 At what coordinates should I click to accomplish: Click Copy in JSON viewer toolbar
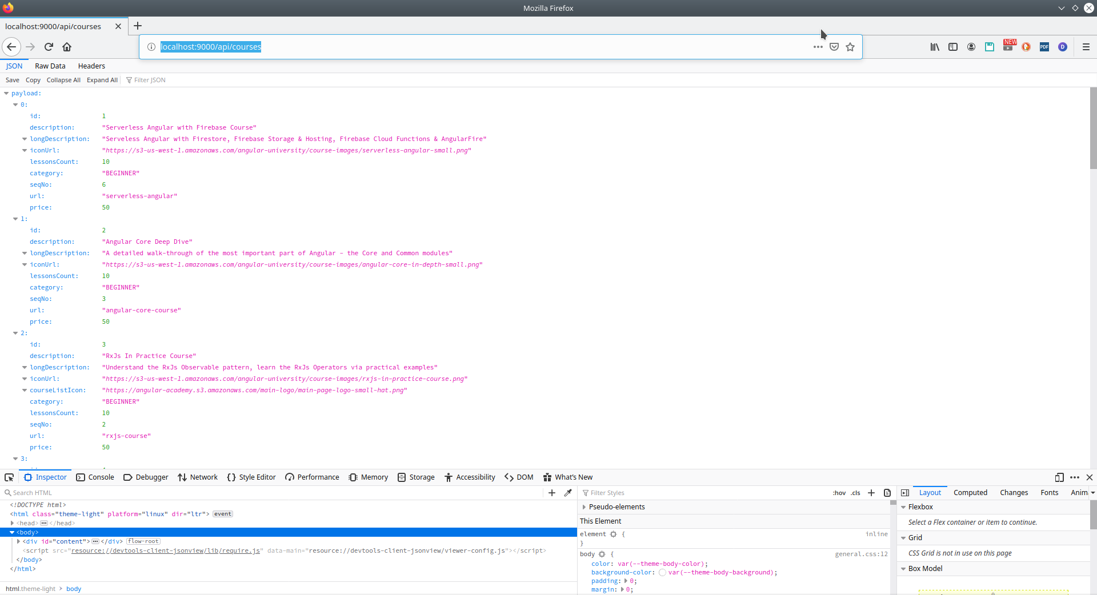(33, 80)
